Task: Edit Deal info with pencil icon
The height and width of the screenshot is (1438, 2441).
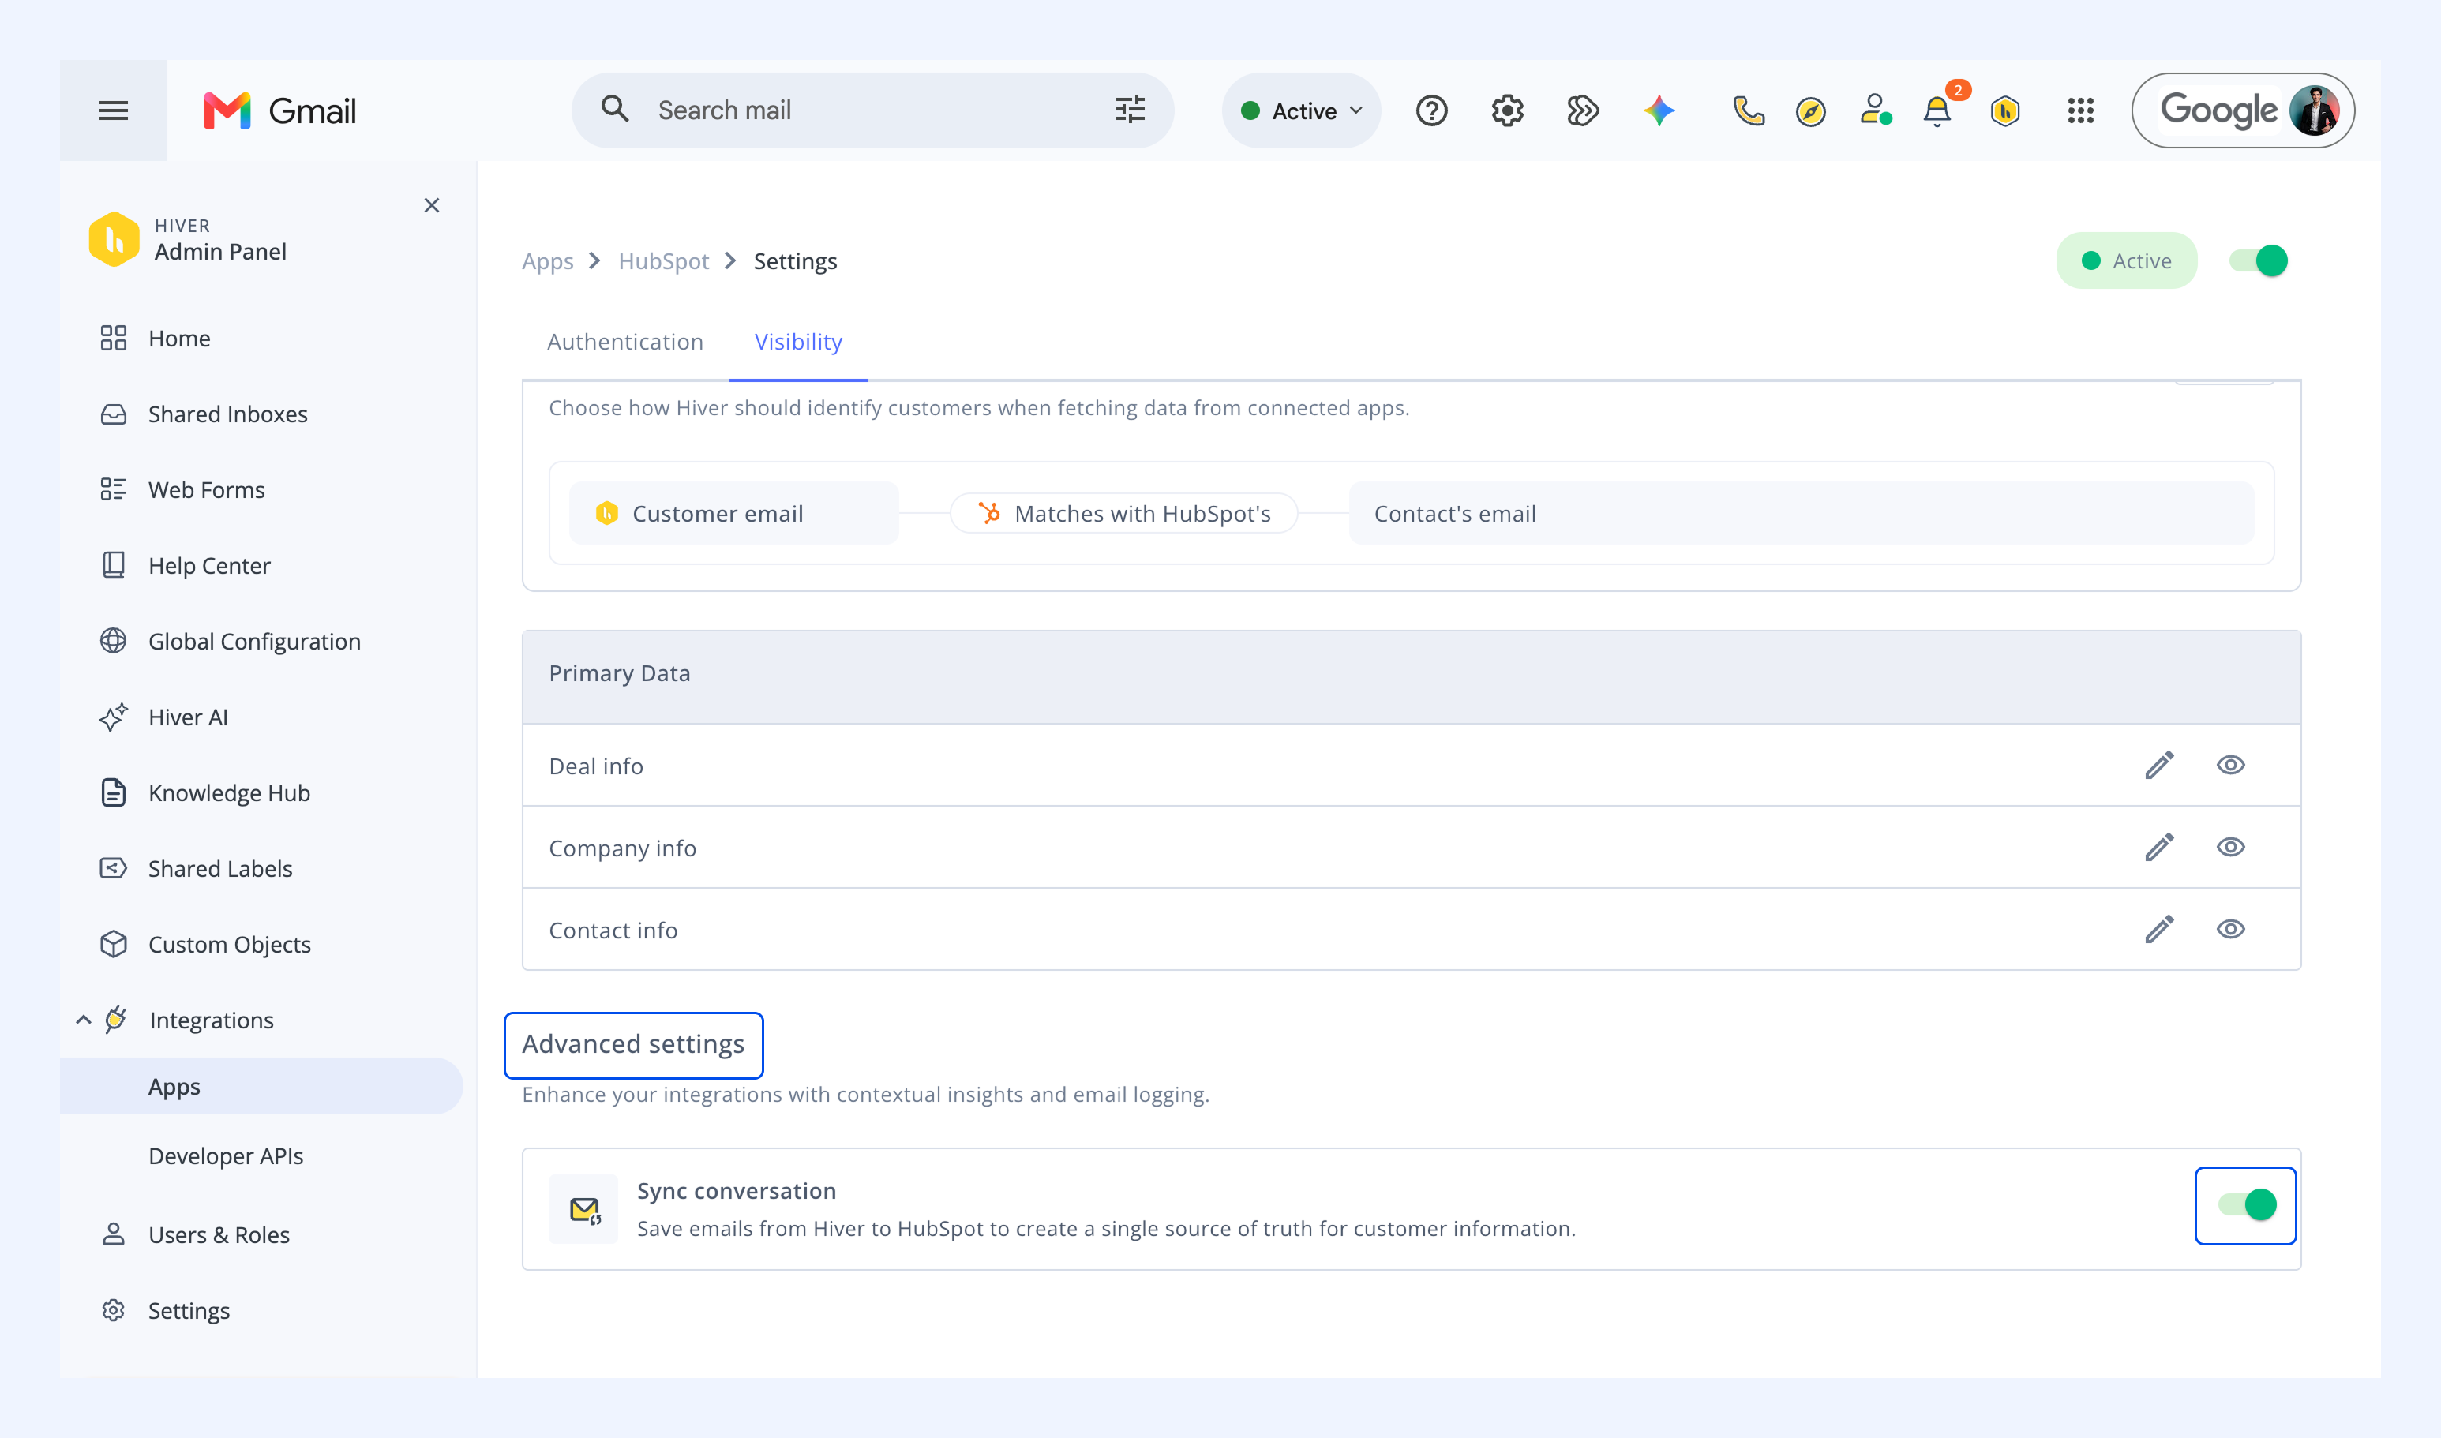Action: 2159,766
